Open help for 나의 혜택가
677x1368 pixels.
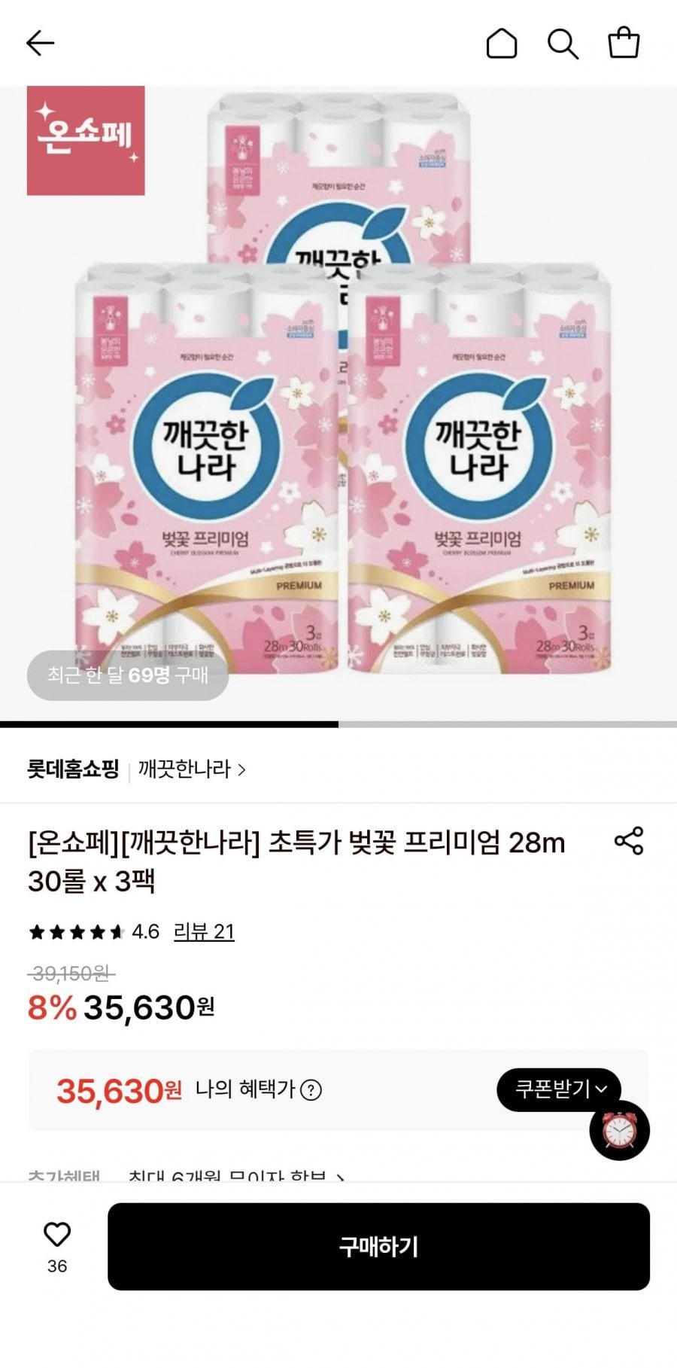coord(311,1090)
